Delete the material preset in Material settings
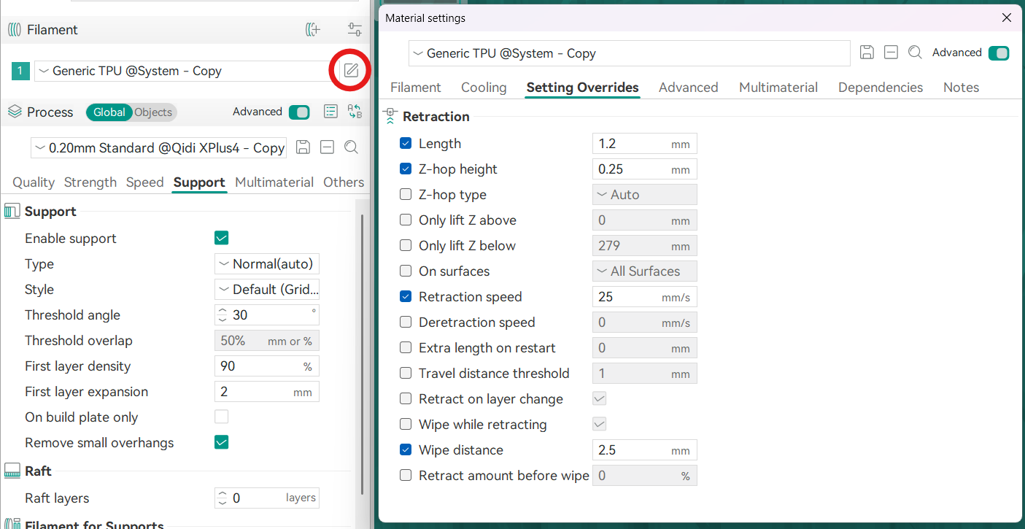Screen dimensions: 1025x529 click(890, 53)
